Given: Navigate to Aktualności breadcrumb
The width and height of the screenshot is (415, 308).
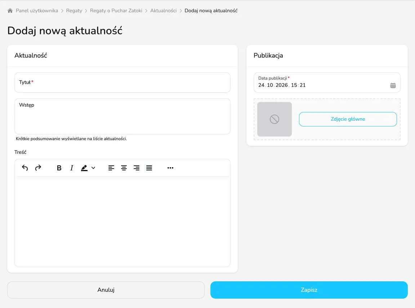Looking at the screenshot, I should click(163, 10).
